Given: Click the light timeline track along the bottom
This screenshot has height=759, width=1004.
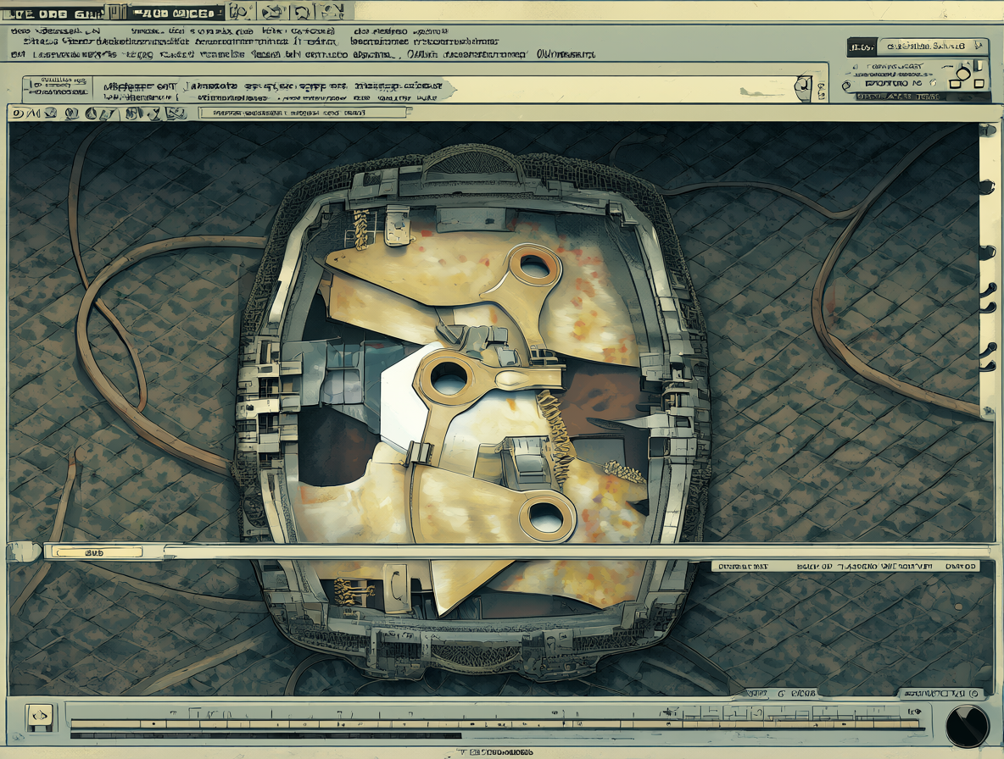Looking at the screenshot, I should (x=495, y=724).
